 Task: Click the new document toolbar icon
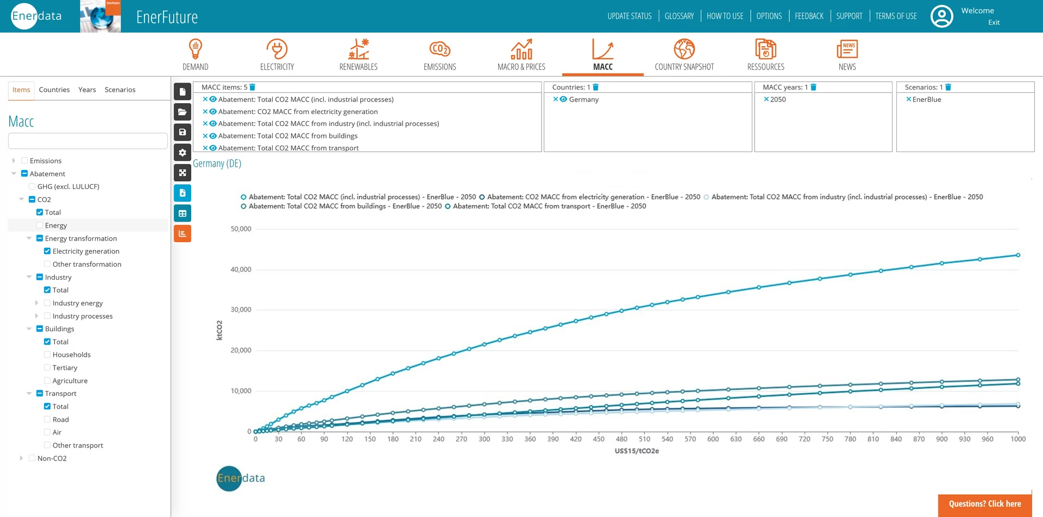pos(183,92)
